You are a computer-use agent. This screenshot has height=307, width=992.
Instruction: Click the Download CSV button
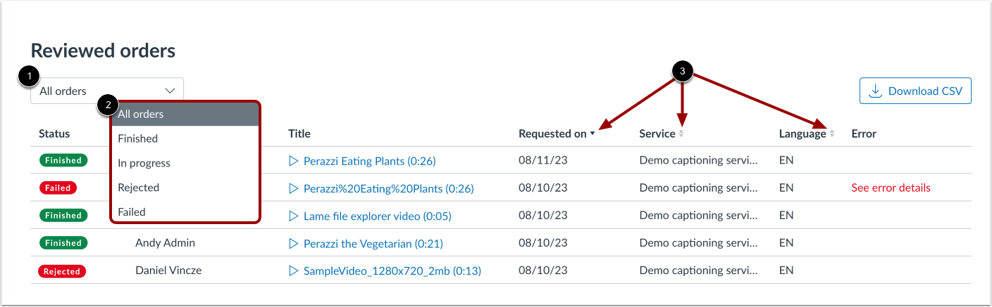(x=915, y=91)
